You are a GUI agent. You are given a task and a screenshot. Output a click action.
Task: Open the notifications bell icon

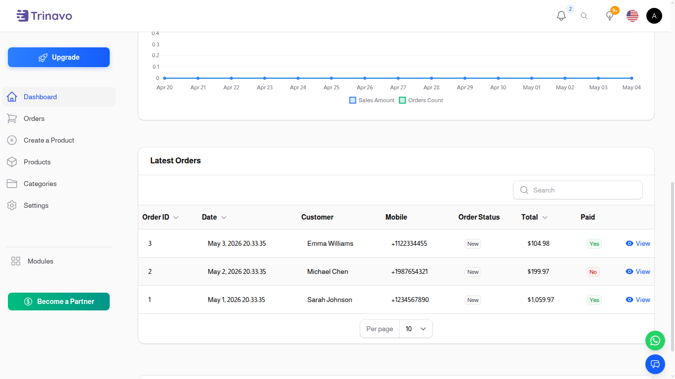[x=561, y=16]
